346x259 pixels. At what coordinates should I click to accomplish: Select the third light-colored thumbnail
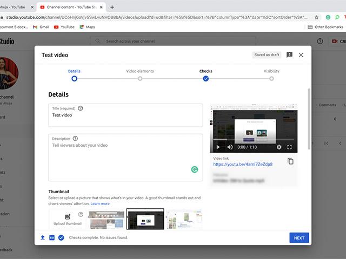[x=184, y=220]
